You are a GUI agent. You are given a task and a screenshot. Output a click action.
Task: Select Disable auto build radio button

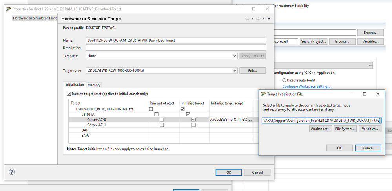(284, 80)
